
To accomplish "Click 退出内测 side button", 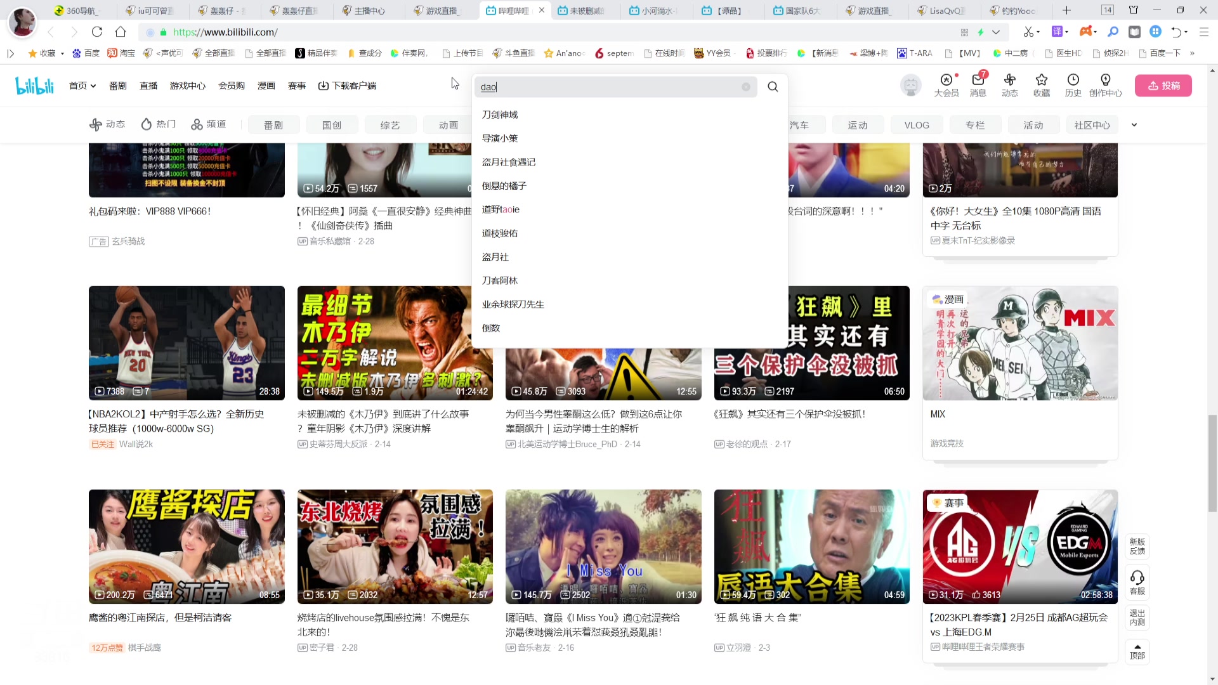I will [x=1137, y=617].
